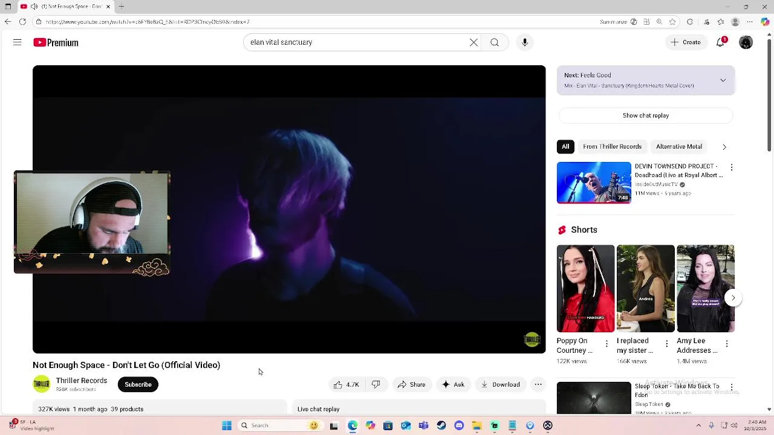Screen dimensions: 774x435
Task: Add page to favorites star icon
Action: point(672,22)
